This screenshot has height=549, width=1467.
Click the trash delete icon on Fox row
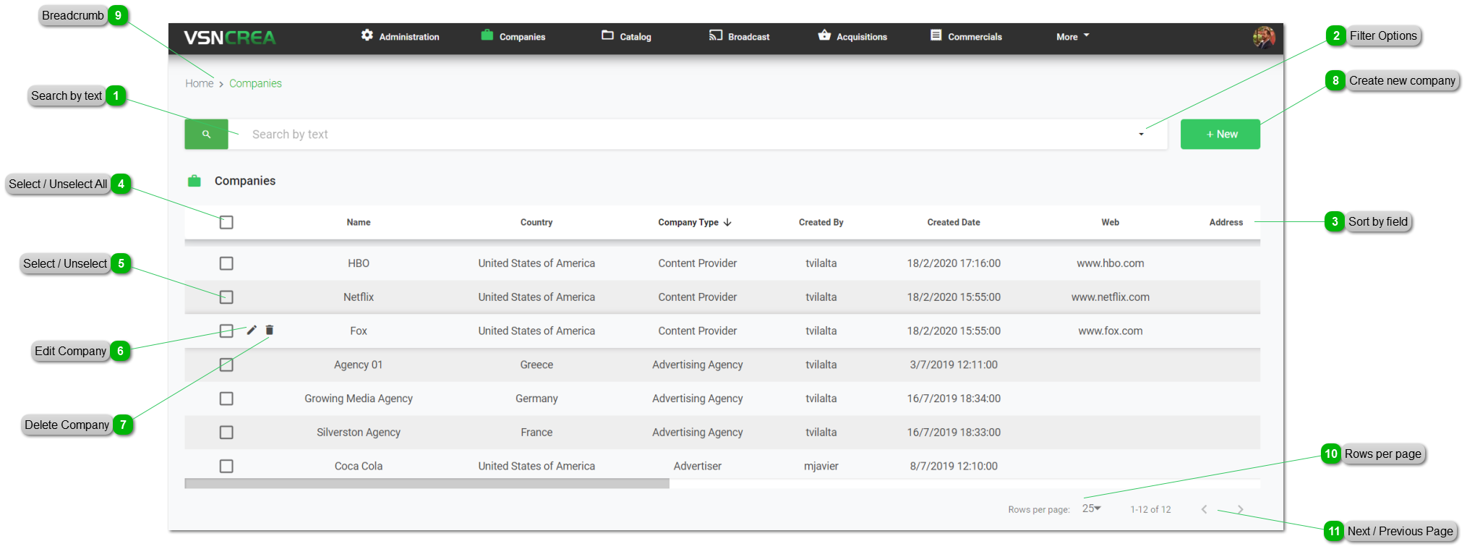coord(270,331)
